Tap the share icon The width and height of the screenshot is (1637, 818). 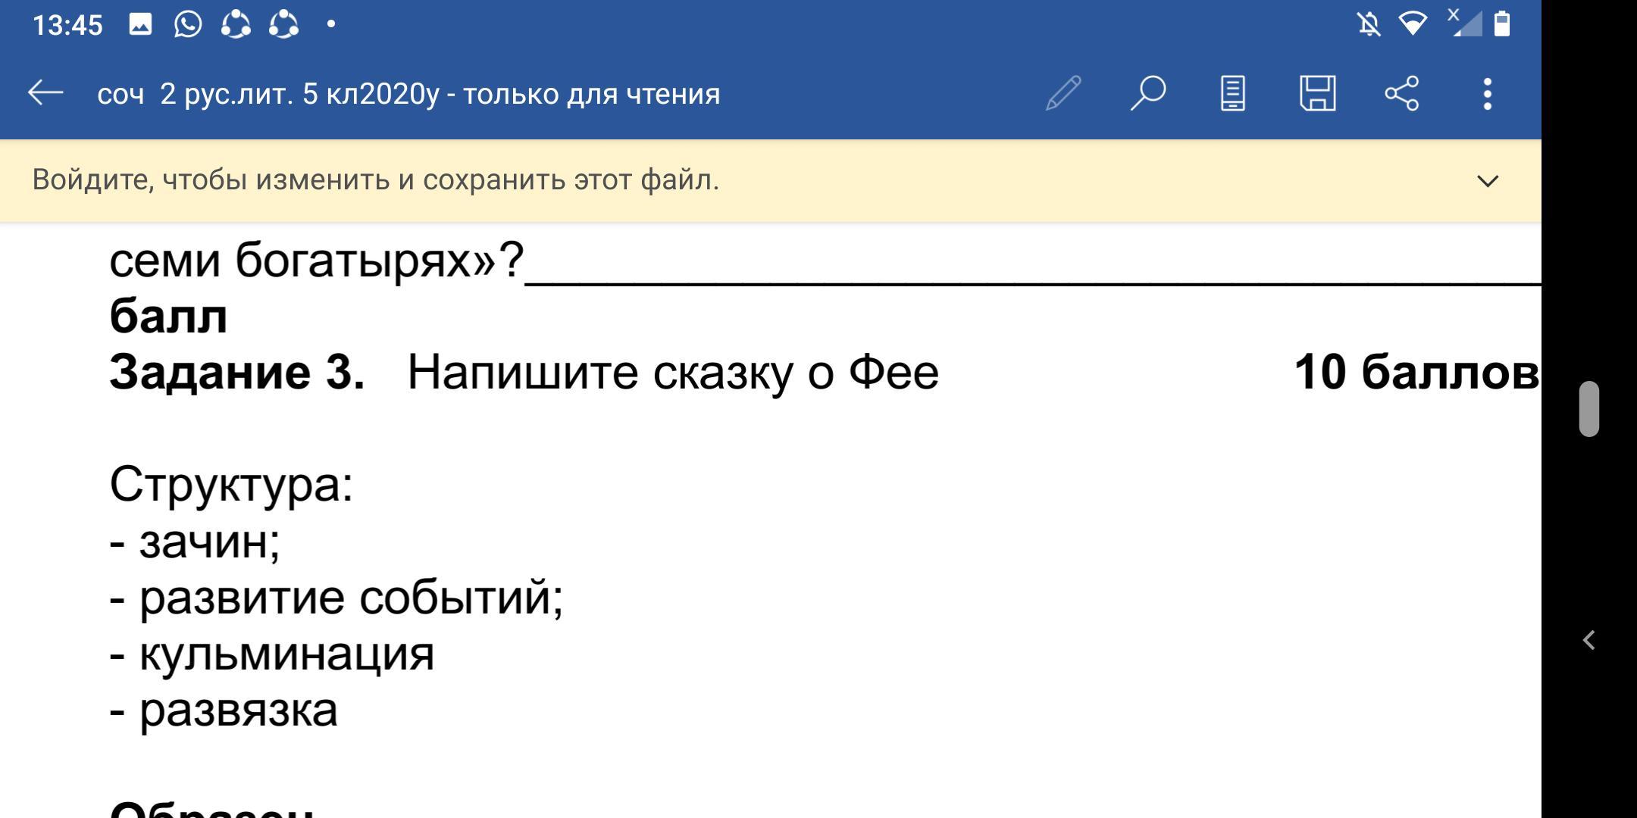1402,94
